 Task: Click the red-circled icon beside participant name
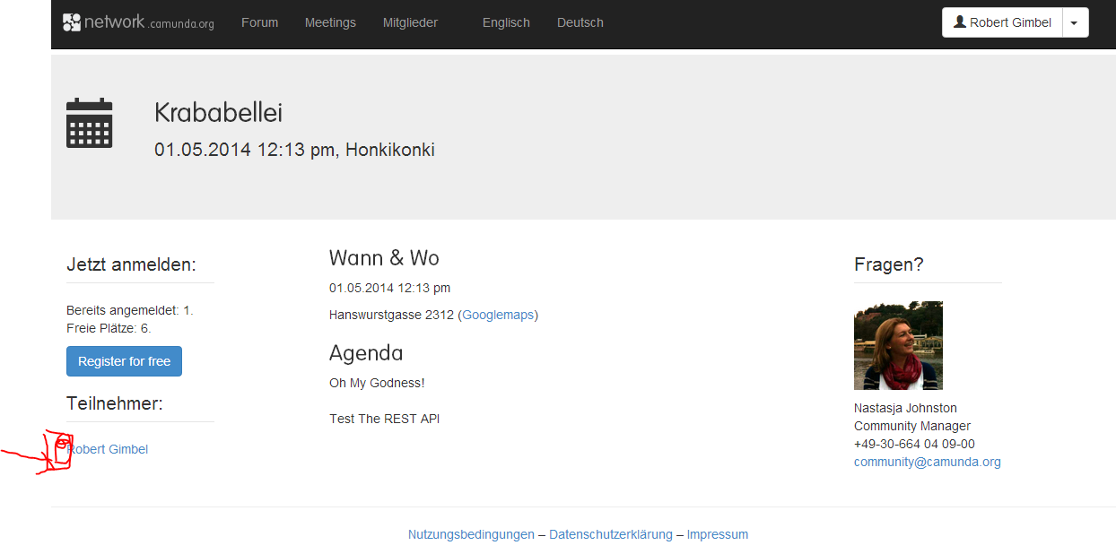pyautogui.click(x=61, y=448)
